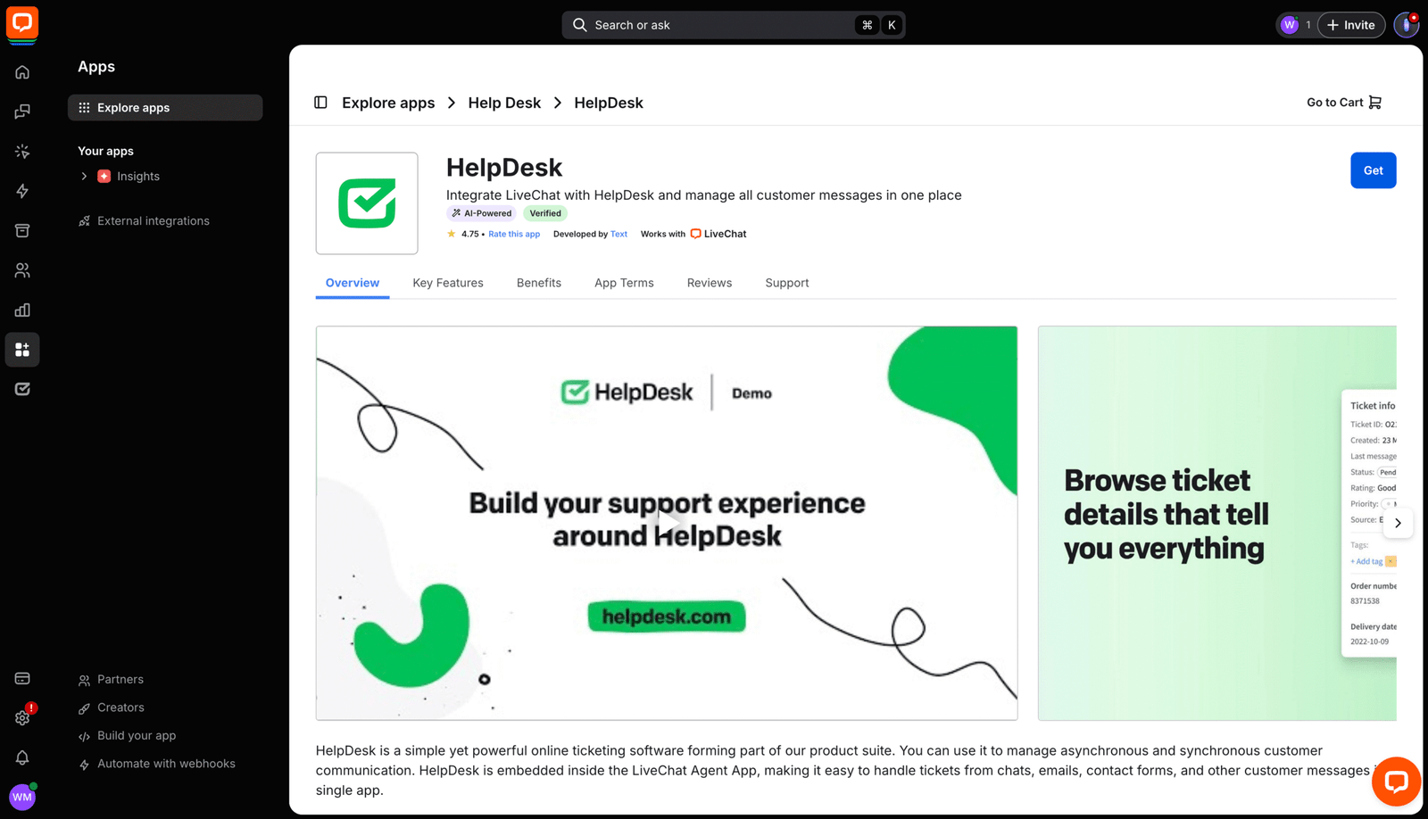Open the LiveChat logo home
The height and width of the screenshot is (819, 1428).
point(22,24)
